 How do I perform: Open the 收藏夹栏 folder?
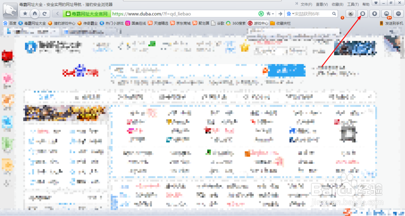(x=280, y=23)
